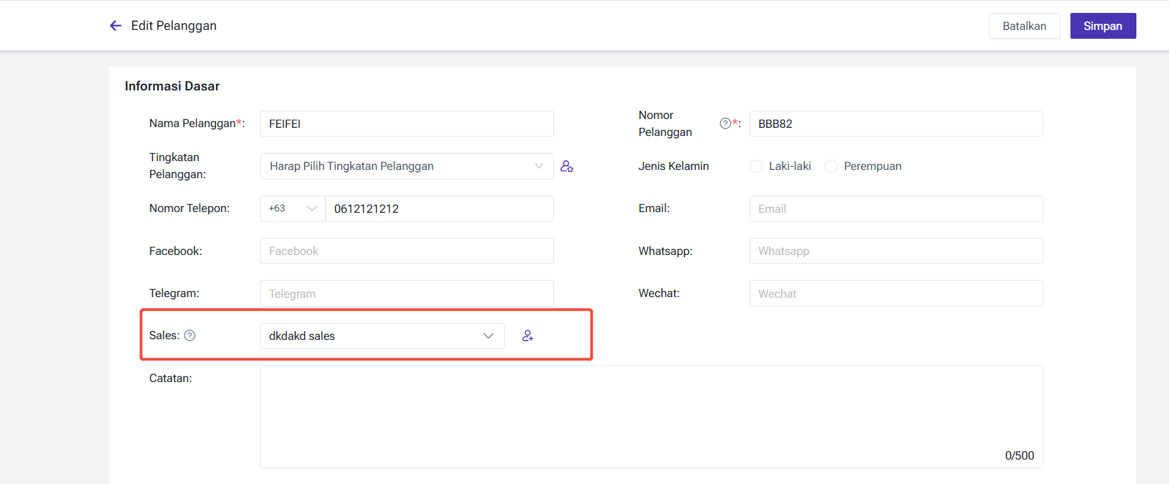This screenshot has height=484, width=1169.
Task: Click the Nomor Pelanggan field with BBB82
Action: [896, 124]
